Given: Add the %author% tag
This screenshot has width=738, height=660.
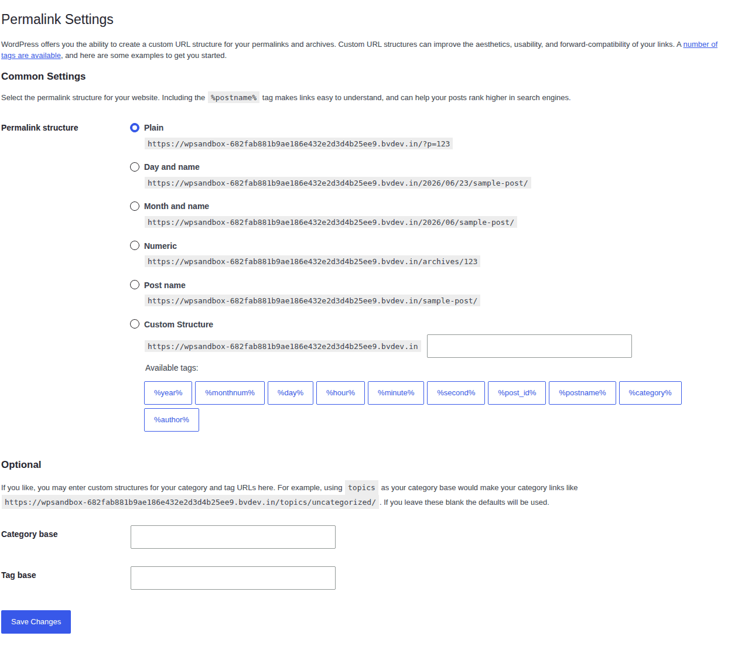Looking at the screenshot, I should 172,420.
